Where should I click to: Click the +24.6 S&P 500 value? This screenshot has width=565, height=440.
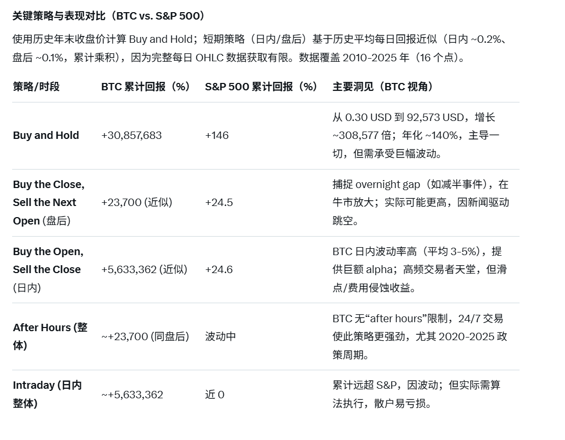coord(219,269)
